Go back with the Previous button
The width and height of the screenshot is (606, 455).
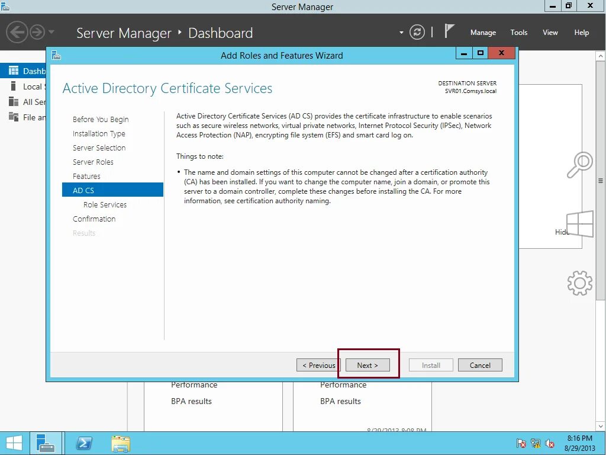coord(318,365)
